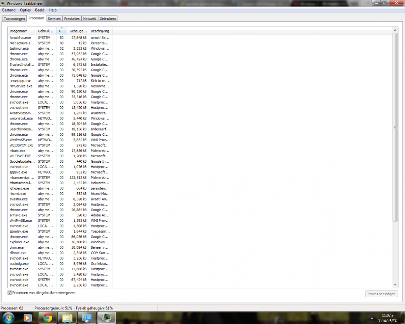The height and width of the screenshot is (324, 405).
Task: Sort by the Geheugen column header
Action: (x=78, y=31)
